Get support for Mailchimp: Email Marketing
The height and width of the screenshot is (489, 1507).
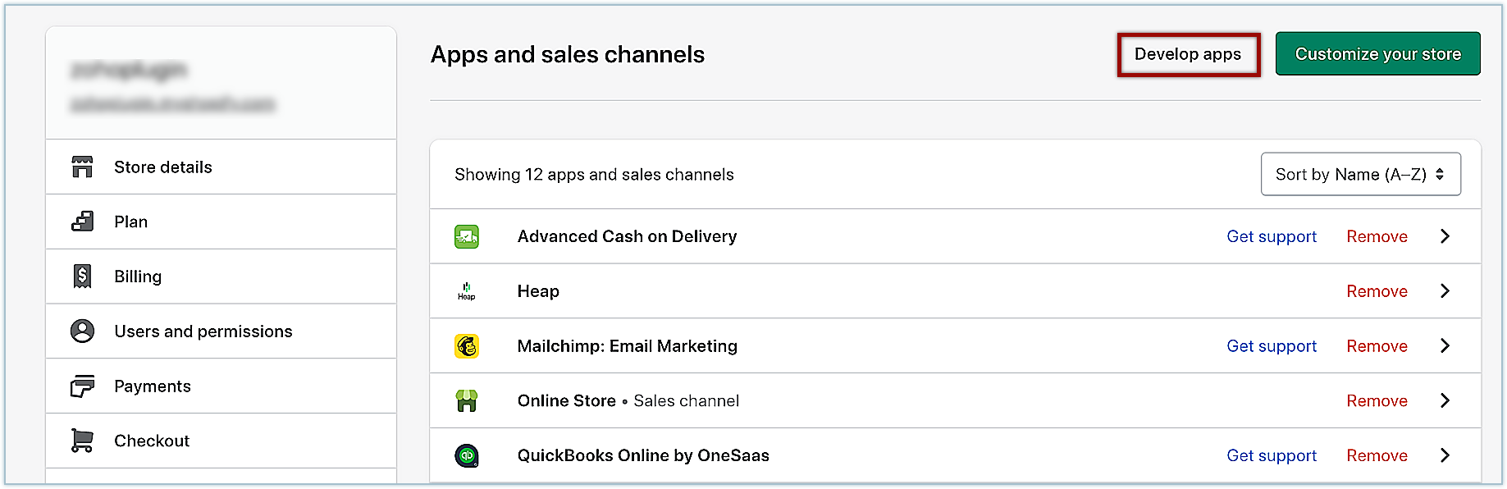(1272, 346)
